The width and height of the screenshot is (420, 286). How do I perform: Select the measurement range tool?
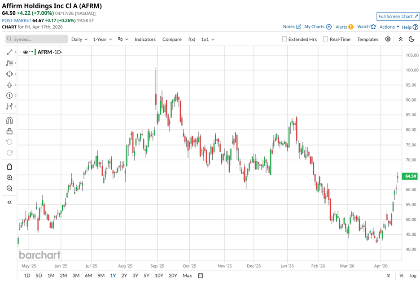9,106
